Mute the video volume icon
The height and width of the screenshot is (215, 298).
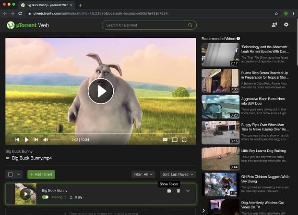point(46,140)
